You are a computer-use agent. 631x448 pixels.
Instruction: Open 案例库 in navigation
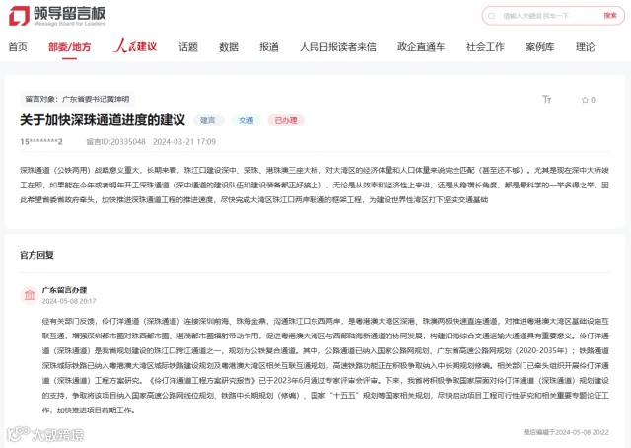click(x=540, y=47)
